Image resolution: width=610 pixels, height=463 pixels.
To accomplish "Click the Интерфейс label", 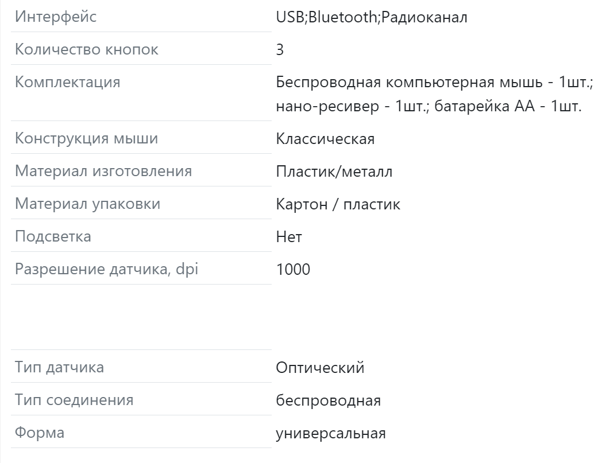I will pyautogui.click(x=56, y=17).
